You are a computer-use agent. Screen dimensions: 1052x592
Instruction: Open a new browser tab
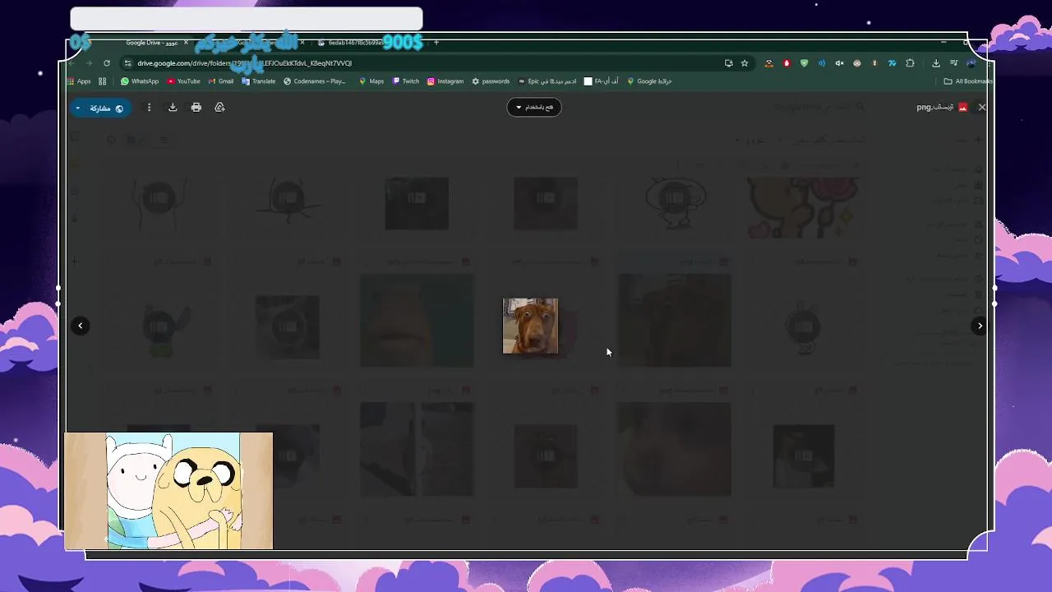(436, 43)
